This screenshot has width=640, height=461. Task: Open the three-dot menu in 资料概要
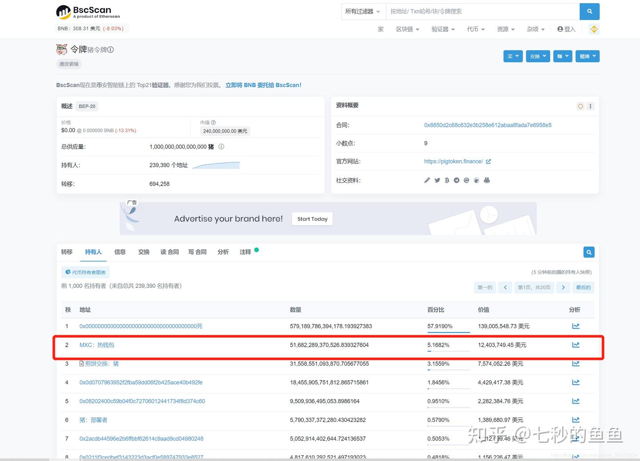590,106
